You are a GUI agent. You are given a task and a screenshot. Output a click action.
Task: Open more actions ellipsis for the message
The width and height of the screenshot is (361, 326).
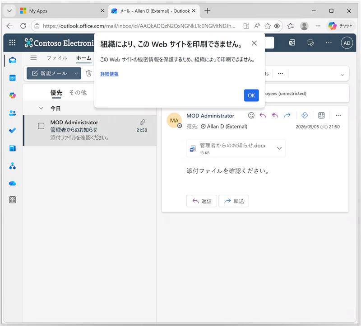click(338, 115)
